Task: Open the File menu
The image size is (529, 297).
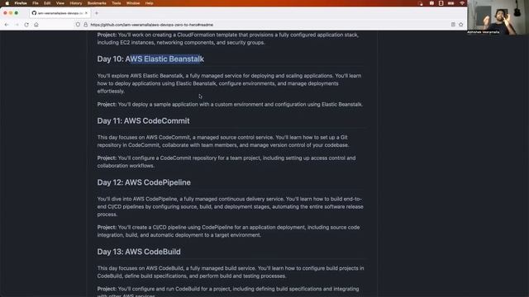Action: (x=36, y=3)
